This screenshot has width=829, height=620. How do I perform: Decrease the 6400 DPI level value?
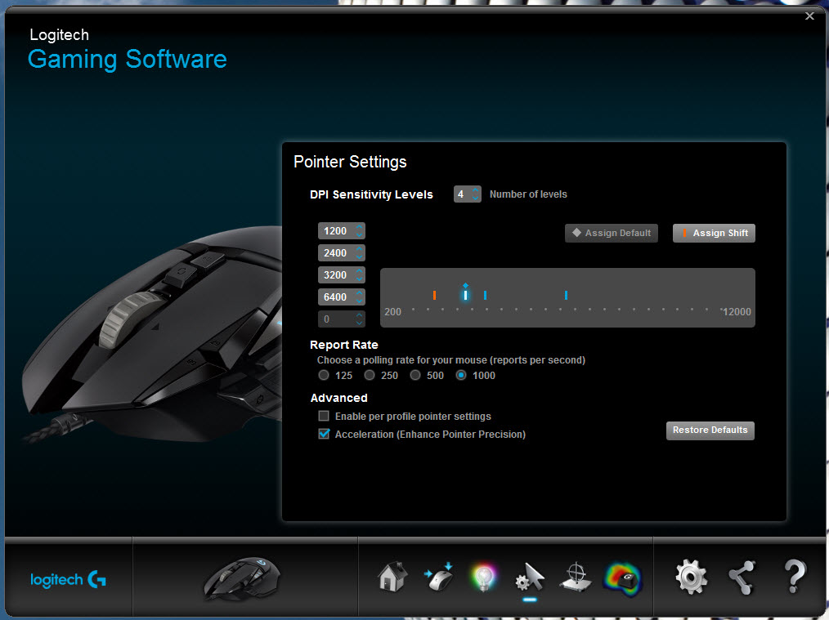coord(359,301)
